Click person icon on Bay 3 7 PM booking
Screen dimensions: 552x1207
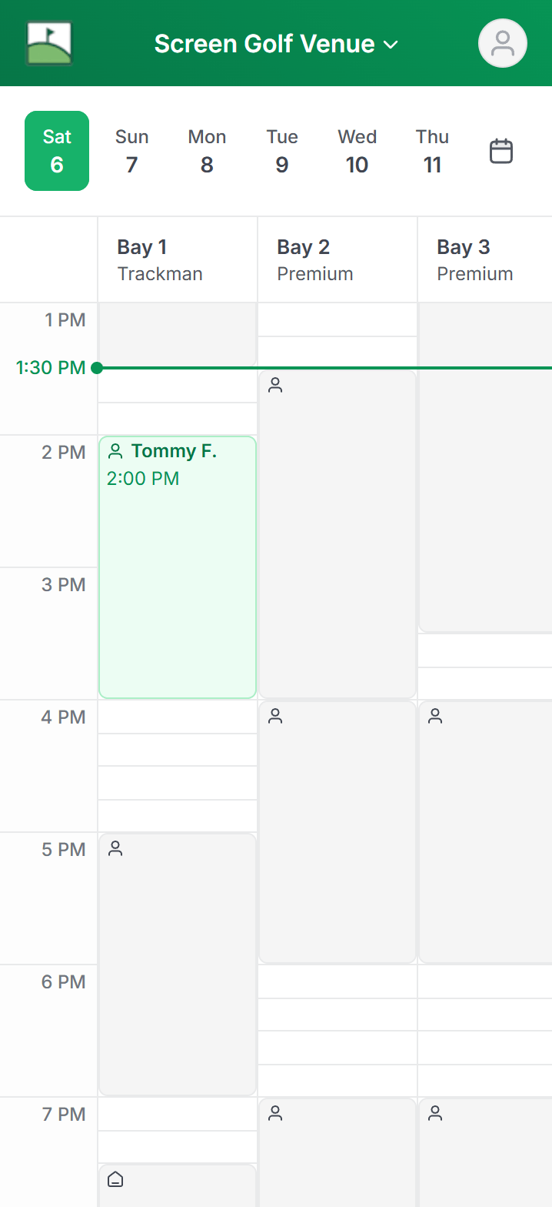435,1112
